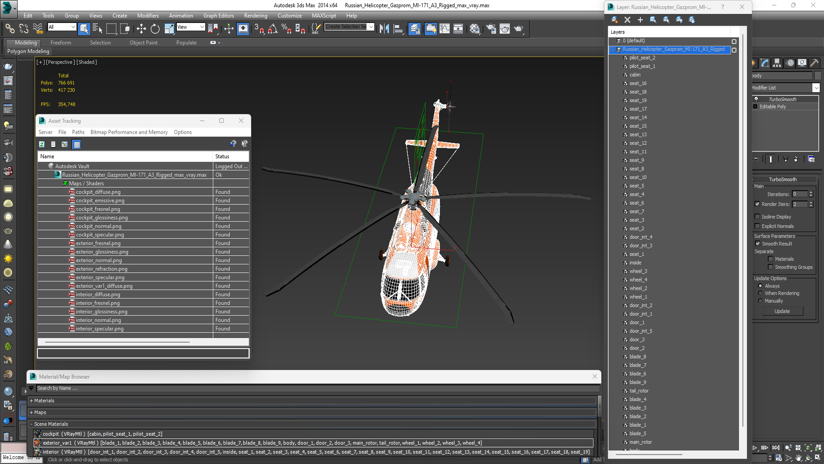
Task: Delete highlighted layer with X icon
Action: click(x=627, y=20)
